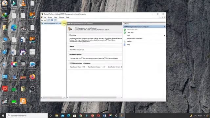Click the Foxit Reader desktop icon

point(23,102)
